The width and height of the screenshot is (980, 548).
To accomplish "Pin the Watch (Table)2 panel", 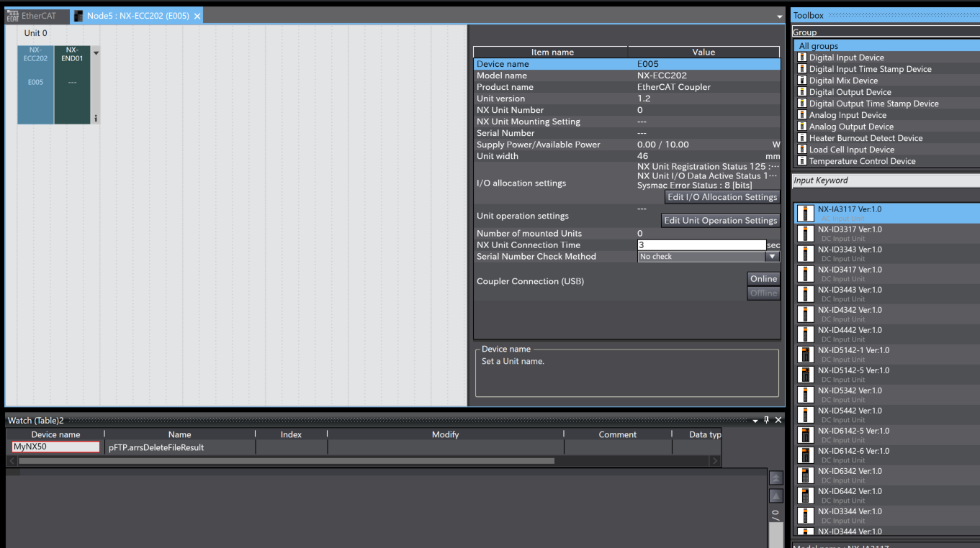I will coord(766,420).
